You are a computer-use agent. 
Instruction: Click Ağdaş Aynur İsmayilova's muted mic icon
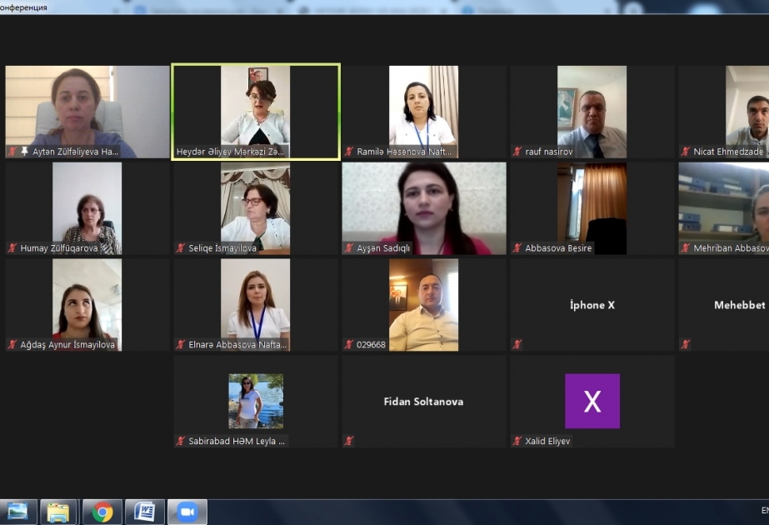[12, 344]
